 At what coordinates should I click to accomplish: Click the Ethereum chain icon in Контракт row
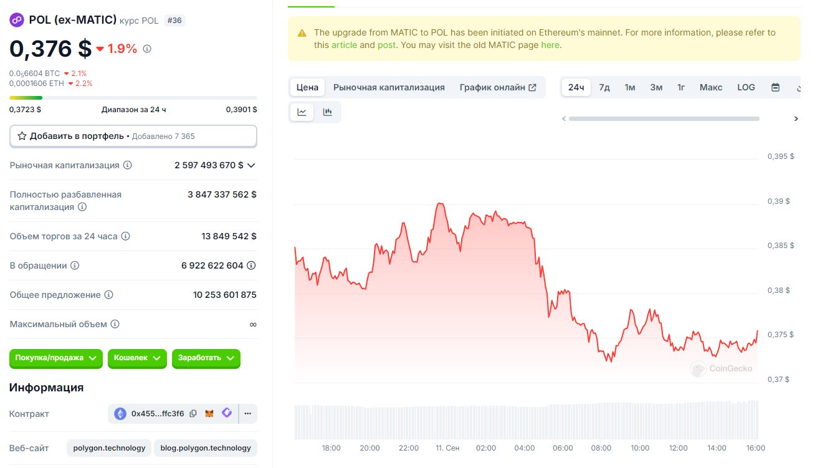120,413
